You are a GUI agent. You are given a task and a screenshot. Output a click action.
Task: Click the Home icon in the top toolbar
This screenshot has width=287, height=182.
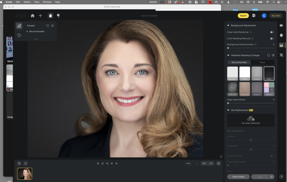pos(33,16)
